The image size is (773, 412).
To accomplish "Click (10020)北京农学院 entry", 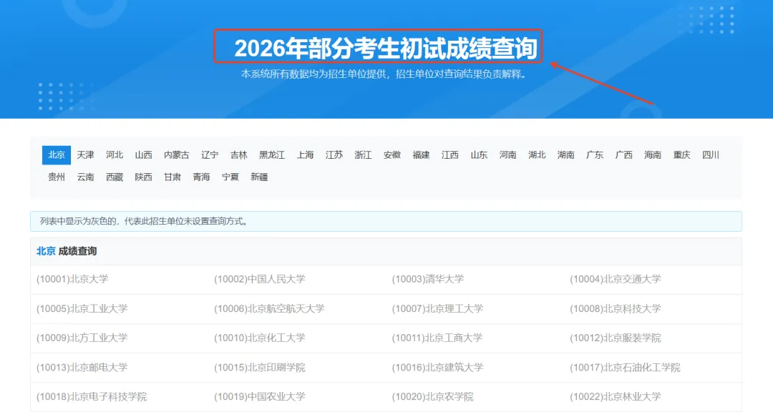I will pos(433,397).
